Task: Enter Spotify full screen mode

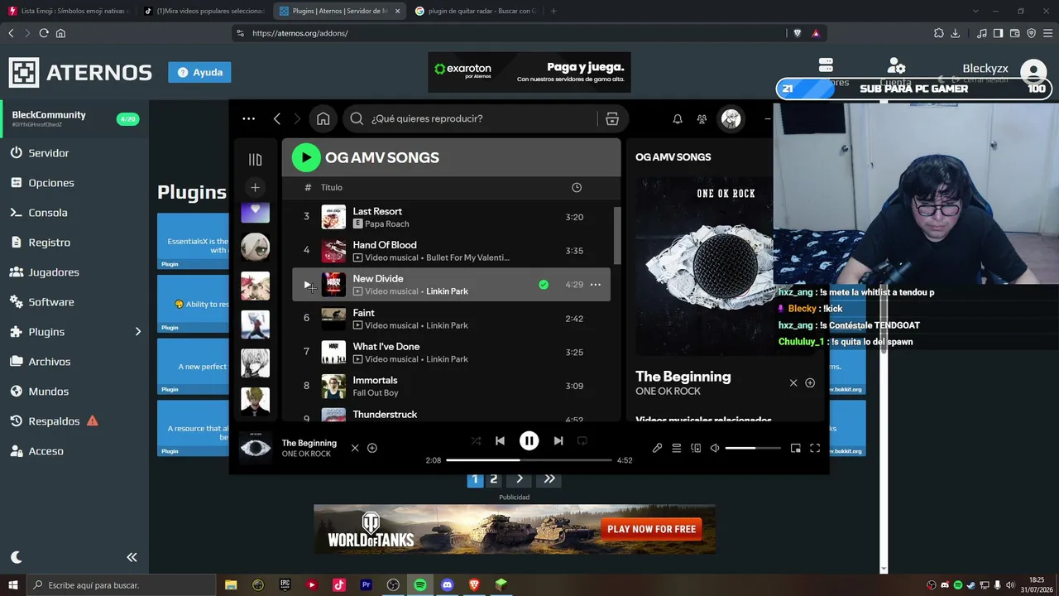Action: [815, 448]
